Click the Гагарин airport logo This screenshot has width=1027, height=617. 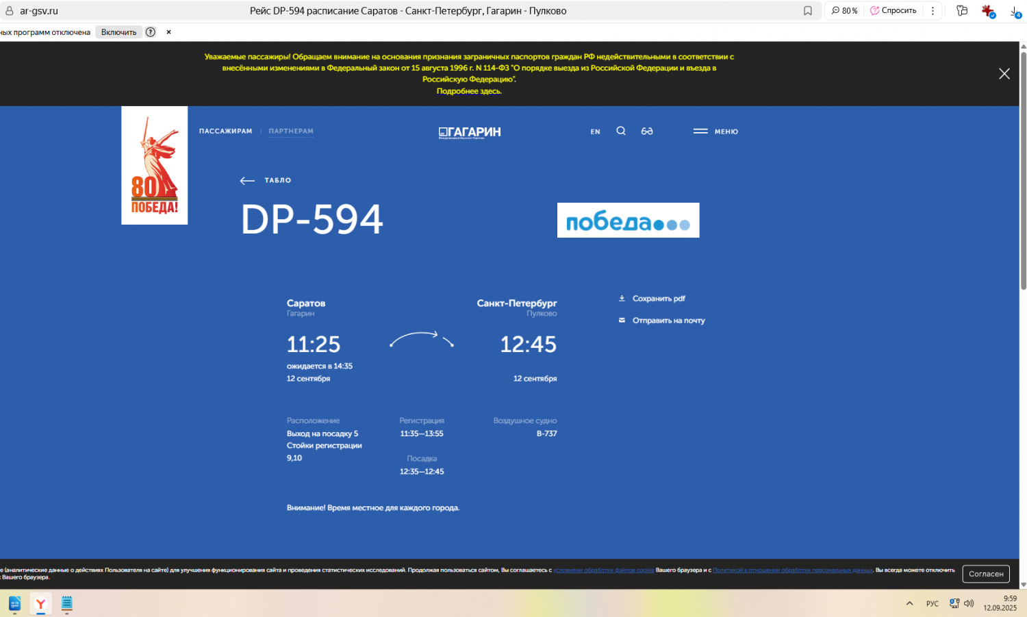coord(470,132)
